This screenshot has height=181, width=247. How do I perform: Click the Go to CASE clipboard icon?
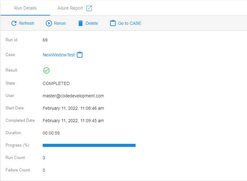tap(113, 23)
